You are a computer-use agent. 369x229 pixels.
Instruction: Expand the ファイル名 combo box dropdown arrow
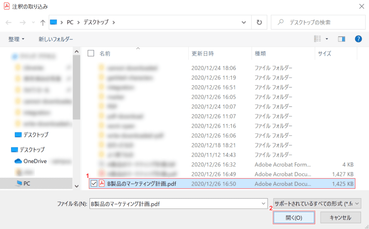pos(264,204)
